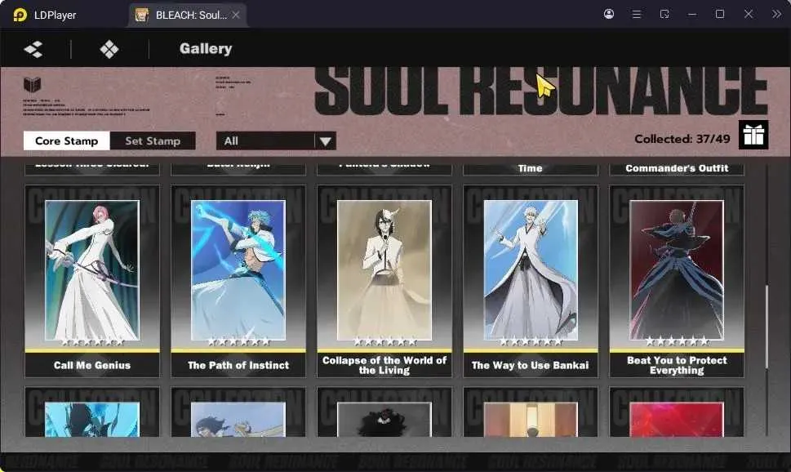Click The Way to Use Bankai label

[531, 365]
